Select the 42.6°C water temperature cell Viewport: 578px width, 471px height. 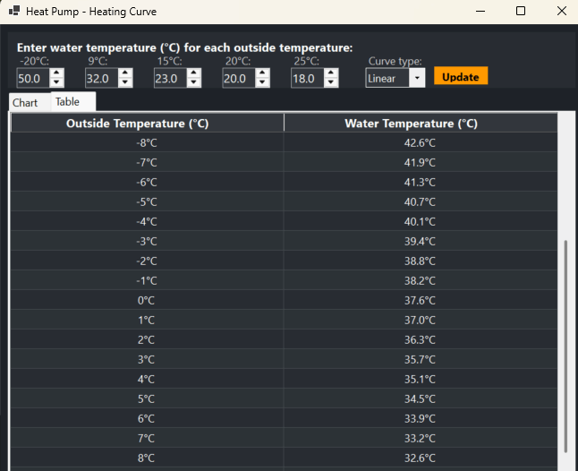click(x=421, y=142)
